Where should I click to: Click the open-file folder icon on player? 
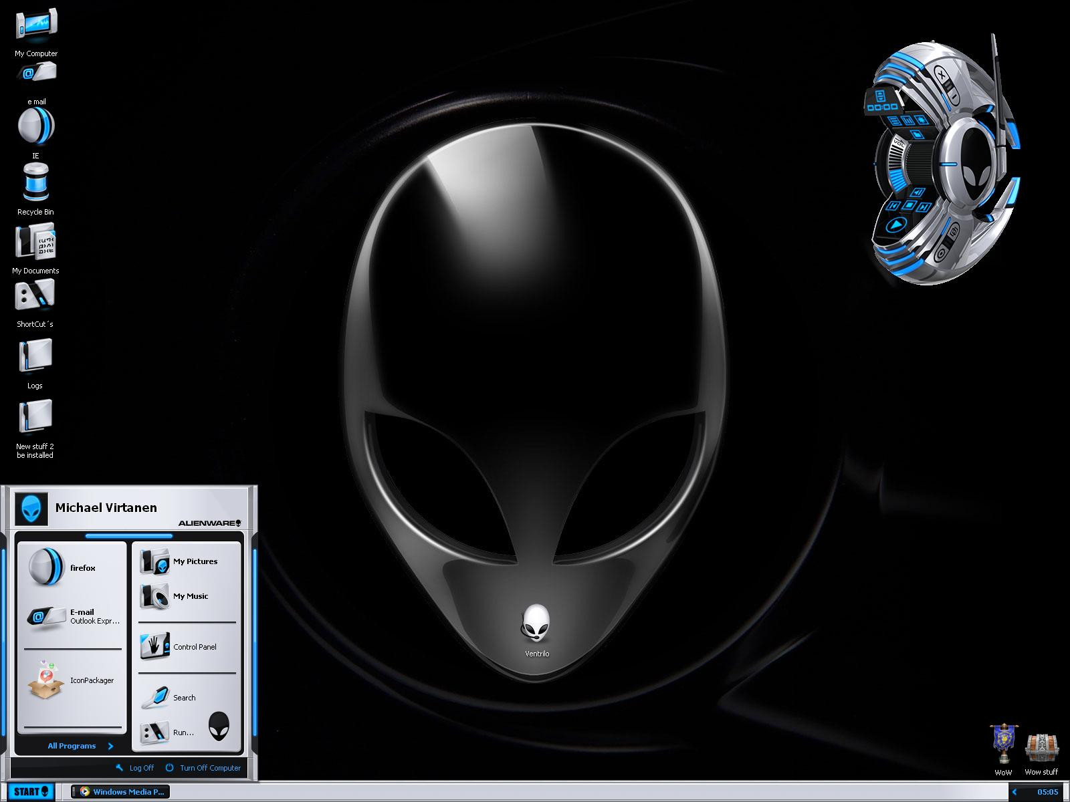917,134
